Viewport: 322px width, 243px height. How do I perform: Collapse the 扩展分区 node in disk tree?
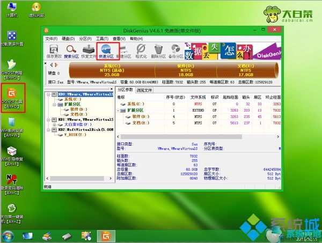pos(54,105)
